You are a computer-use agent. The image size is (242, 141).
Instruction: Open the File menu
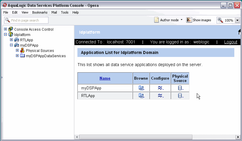point(6,12)
